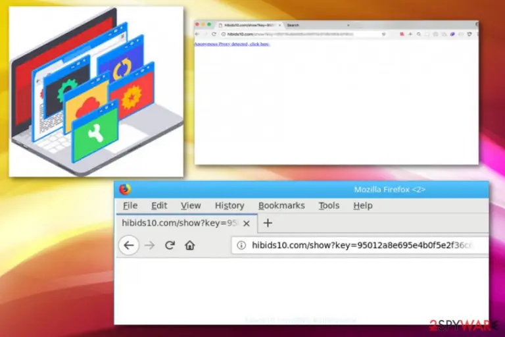Viewport: 505px width, 337px height.
Task: Close the hibids10.com Firefox tab
Action: pos(247,223)
